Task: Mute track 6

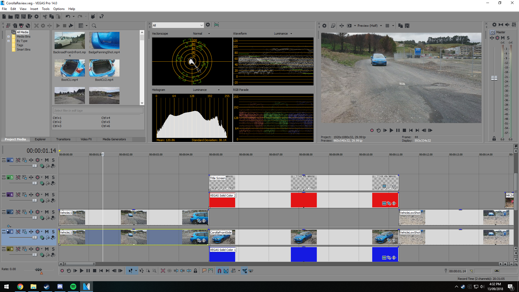Action: tap(47, 195)
